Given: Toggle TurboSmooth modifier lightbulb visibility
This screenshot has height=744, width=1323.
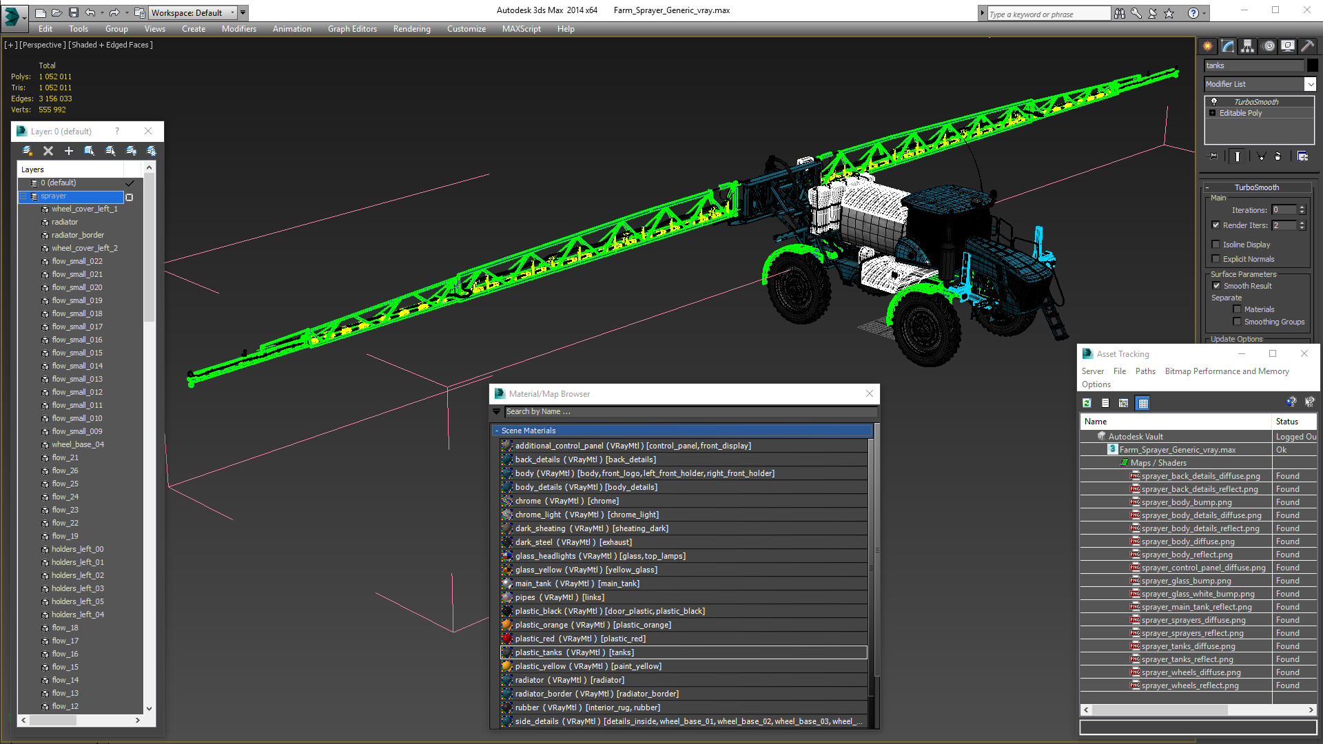Looking at the screenshot, I should [x=1214, y=101].
